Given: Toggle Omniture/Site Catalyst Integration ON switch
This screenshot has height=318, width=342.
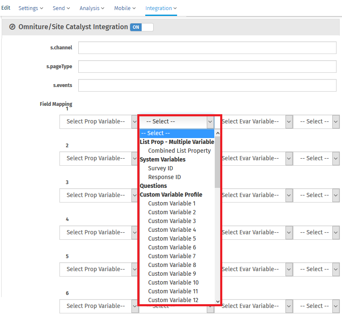Looking at the screenshot, I should click(x=141, y=27).
